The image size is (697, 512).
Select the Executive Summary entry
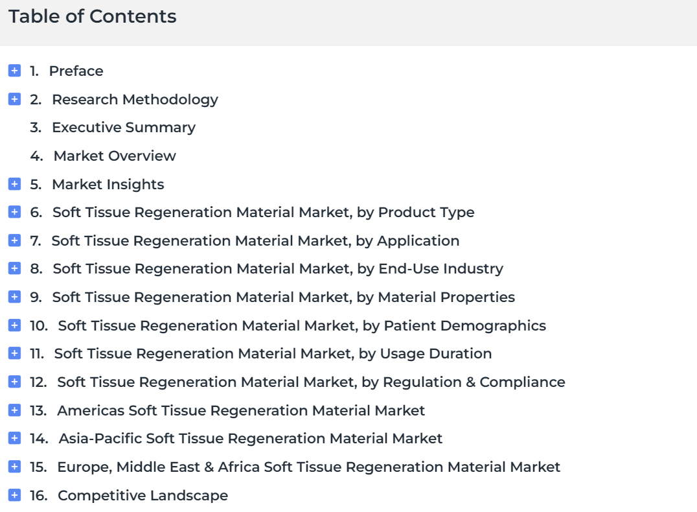(113, 128)
